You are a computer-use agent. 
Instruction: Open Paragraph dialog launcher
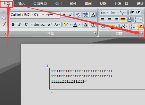pos(142,33)
